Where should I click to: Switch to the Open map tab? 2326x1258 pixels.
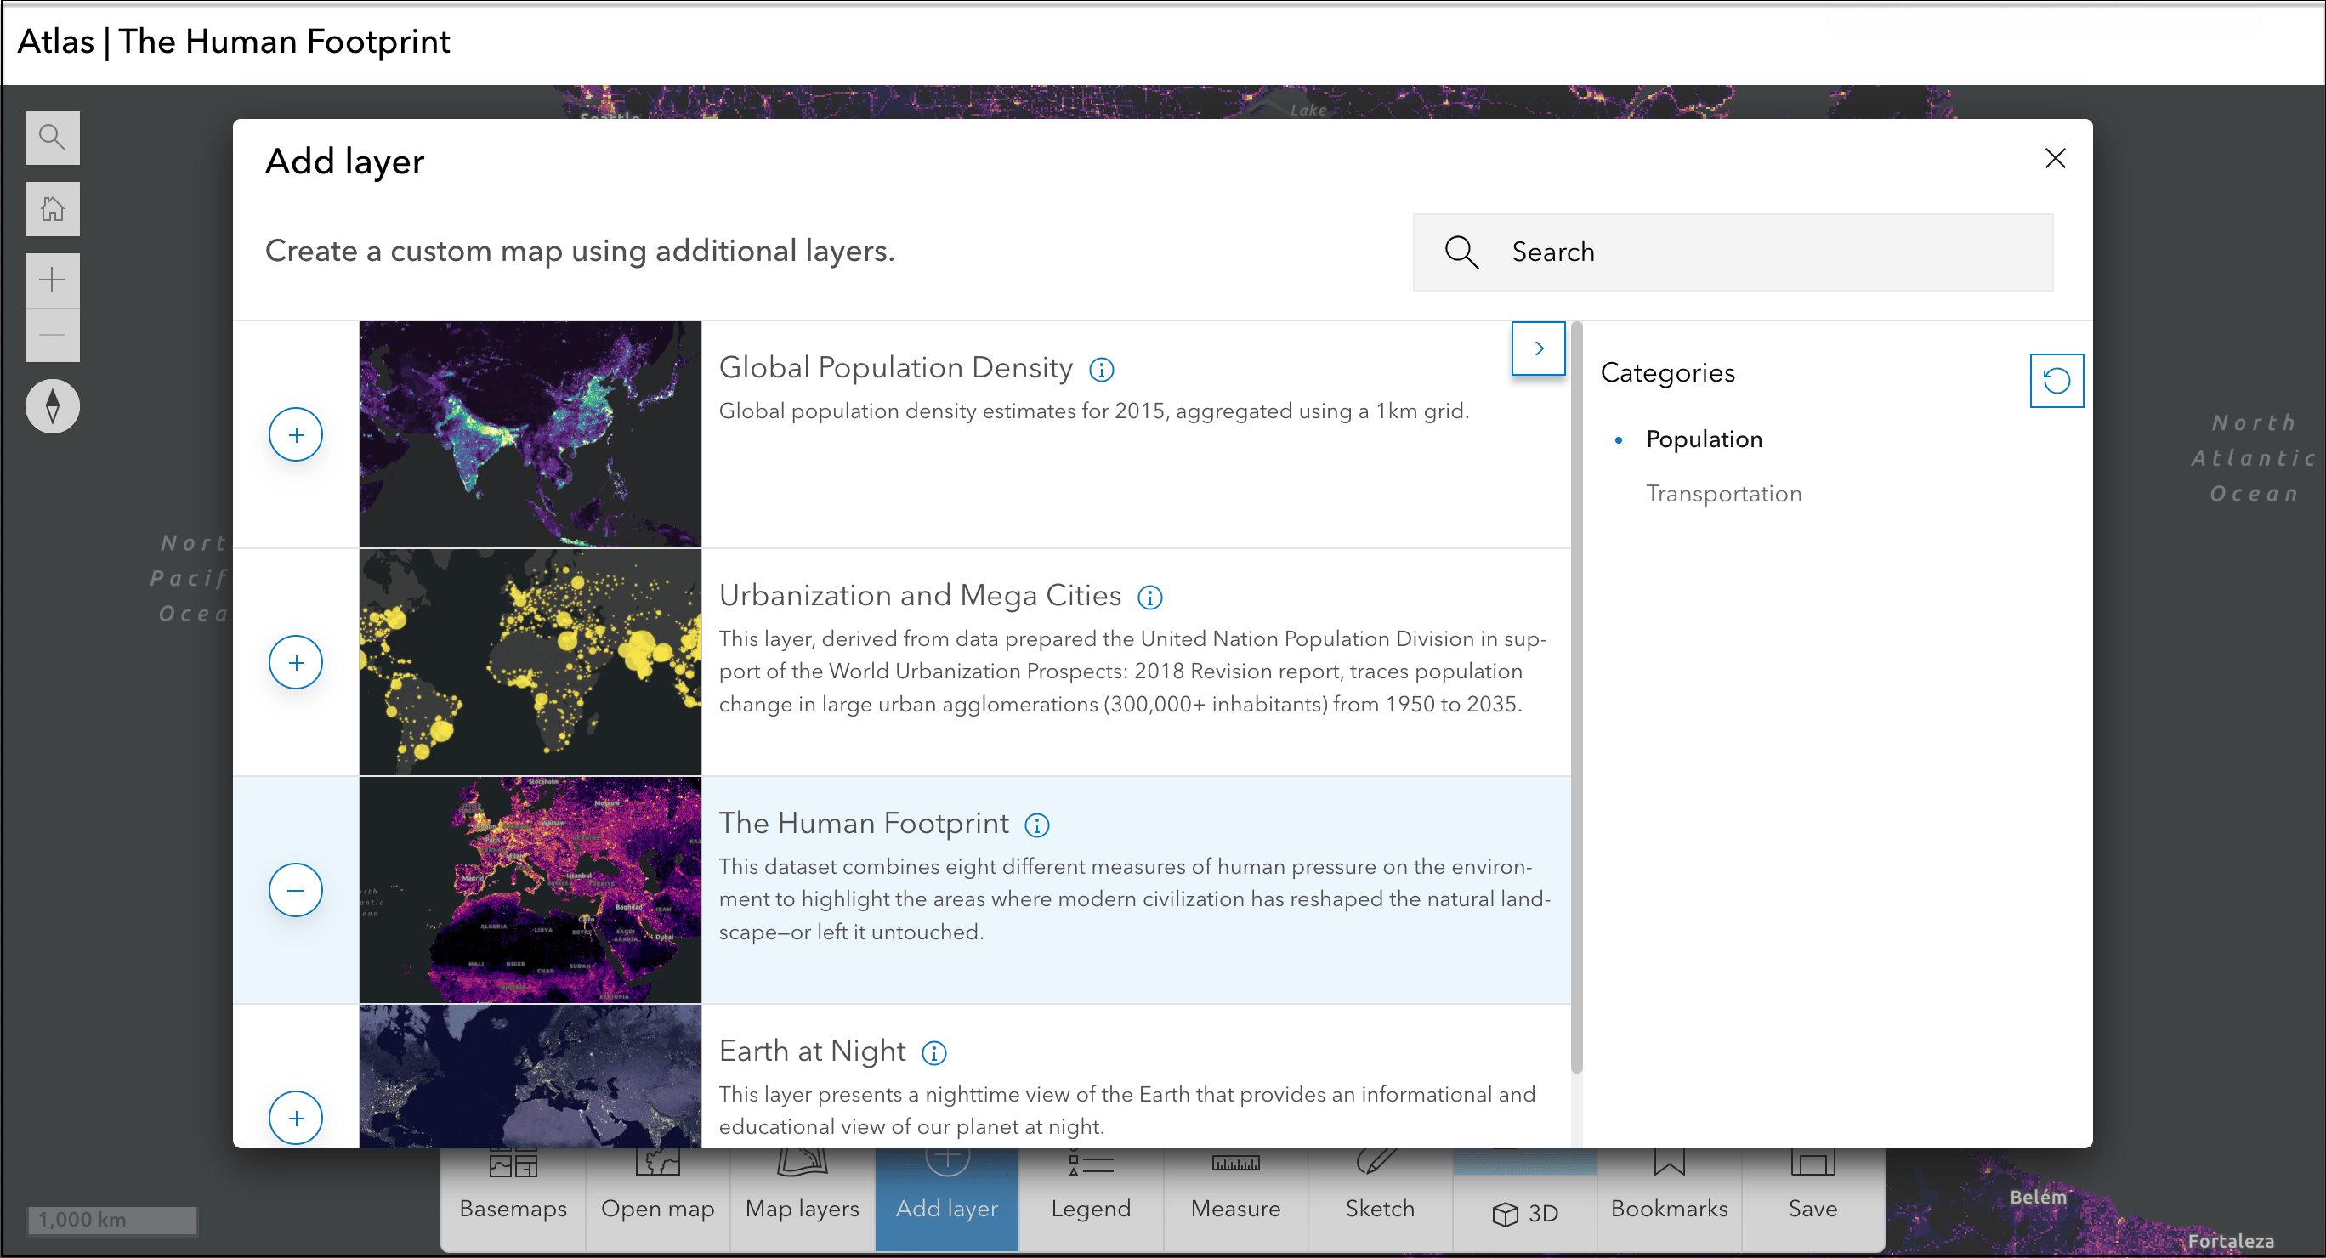point(657,1192)
